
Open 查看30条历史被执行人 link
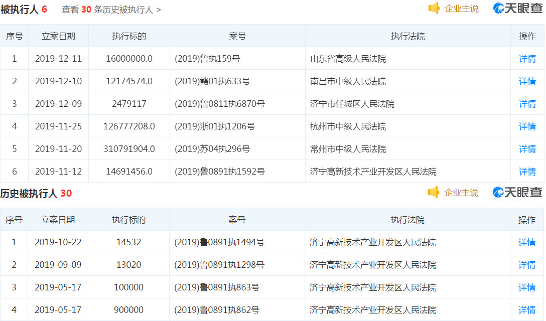click(111, 10)
